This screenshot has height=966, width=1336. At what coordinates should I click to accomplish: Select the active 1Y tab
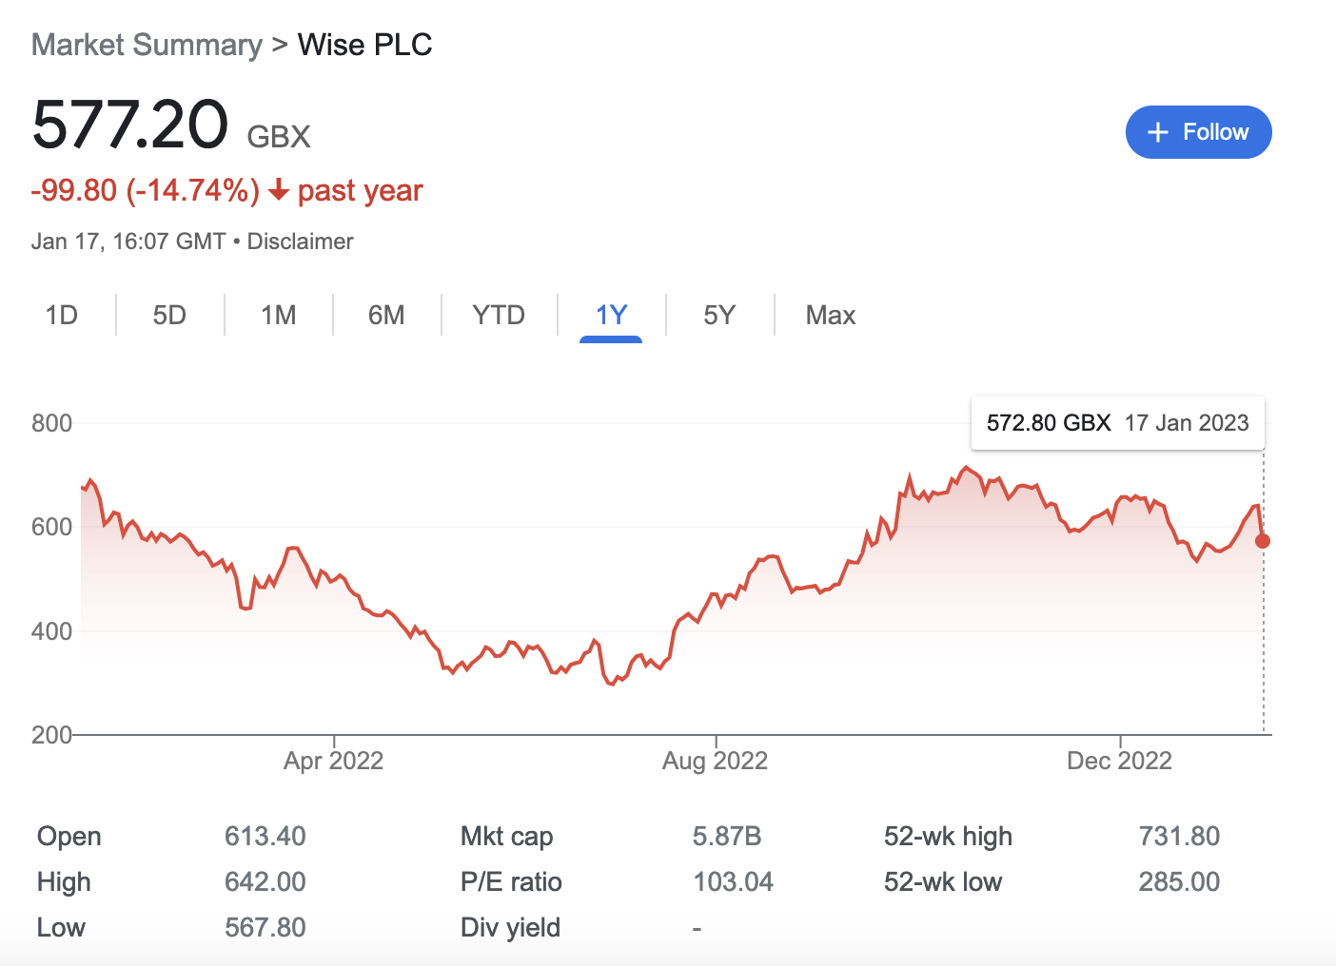[611, 315]
